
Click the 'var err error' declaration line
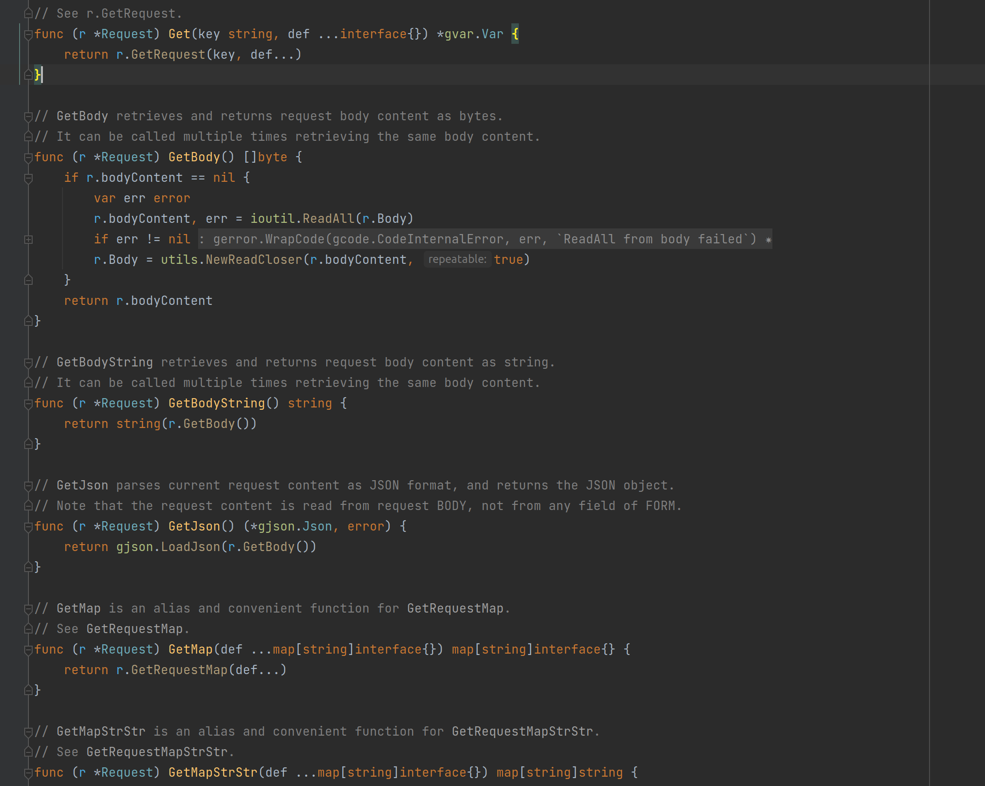(142, 198)
